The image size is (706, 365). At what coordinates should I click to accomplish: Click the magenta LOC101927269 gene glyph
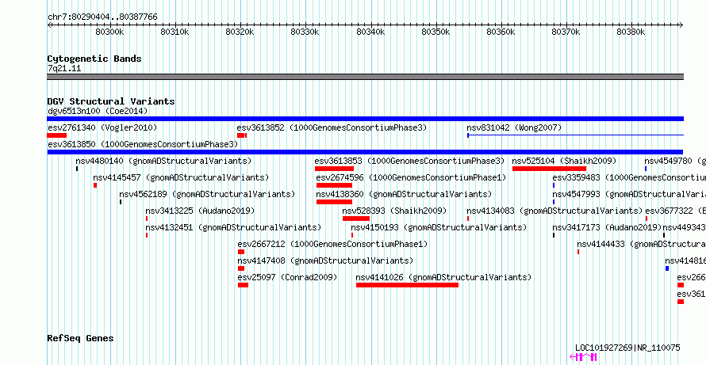tap(584, 357)
